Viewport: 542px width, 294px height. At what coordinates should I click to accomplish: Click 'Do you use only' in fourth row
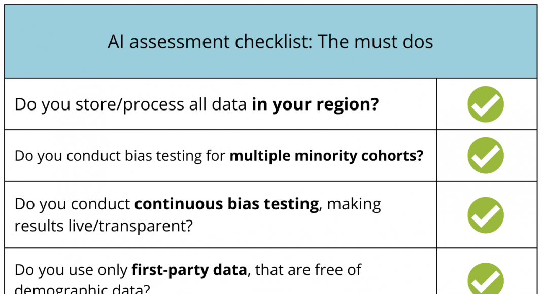point(71,270)
